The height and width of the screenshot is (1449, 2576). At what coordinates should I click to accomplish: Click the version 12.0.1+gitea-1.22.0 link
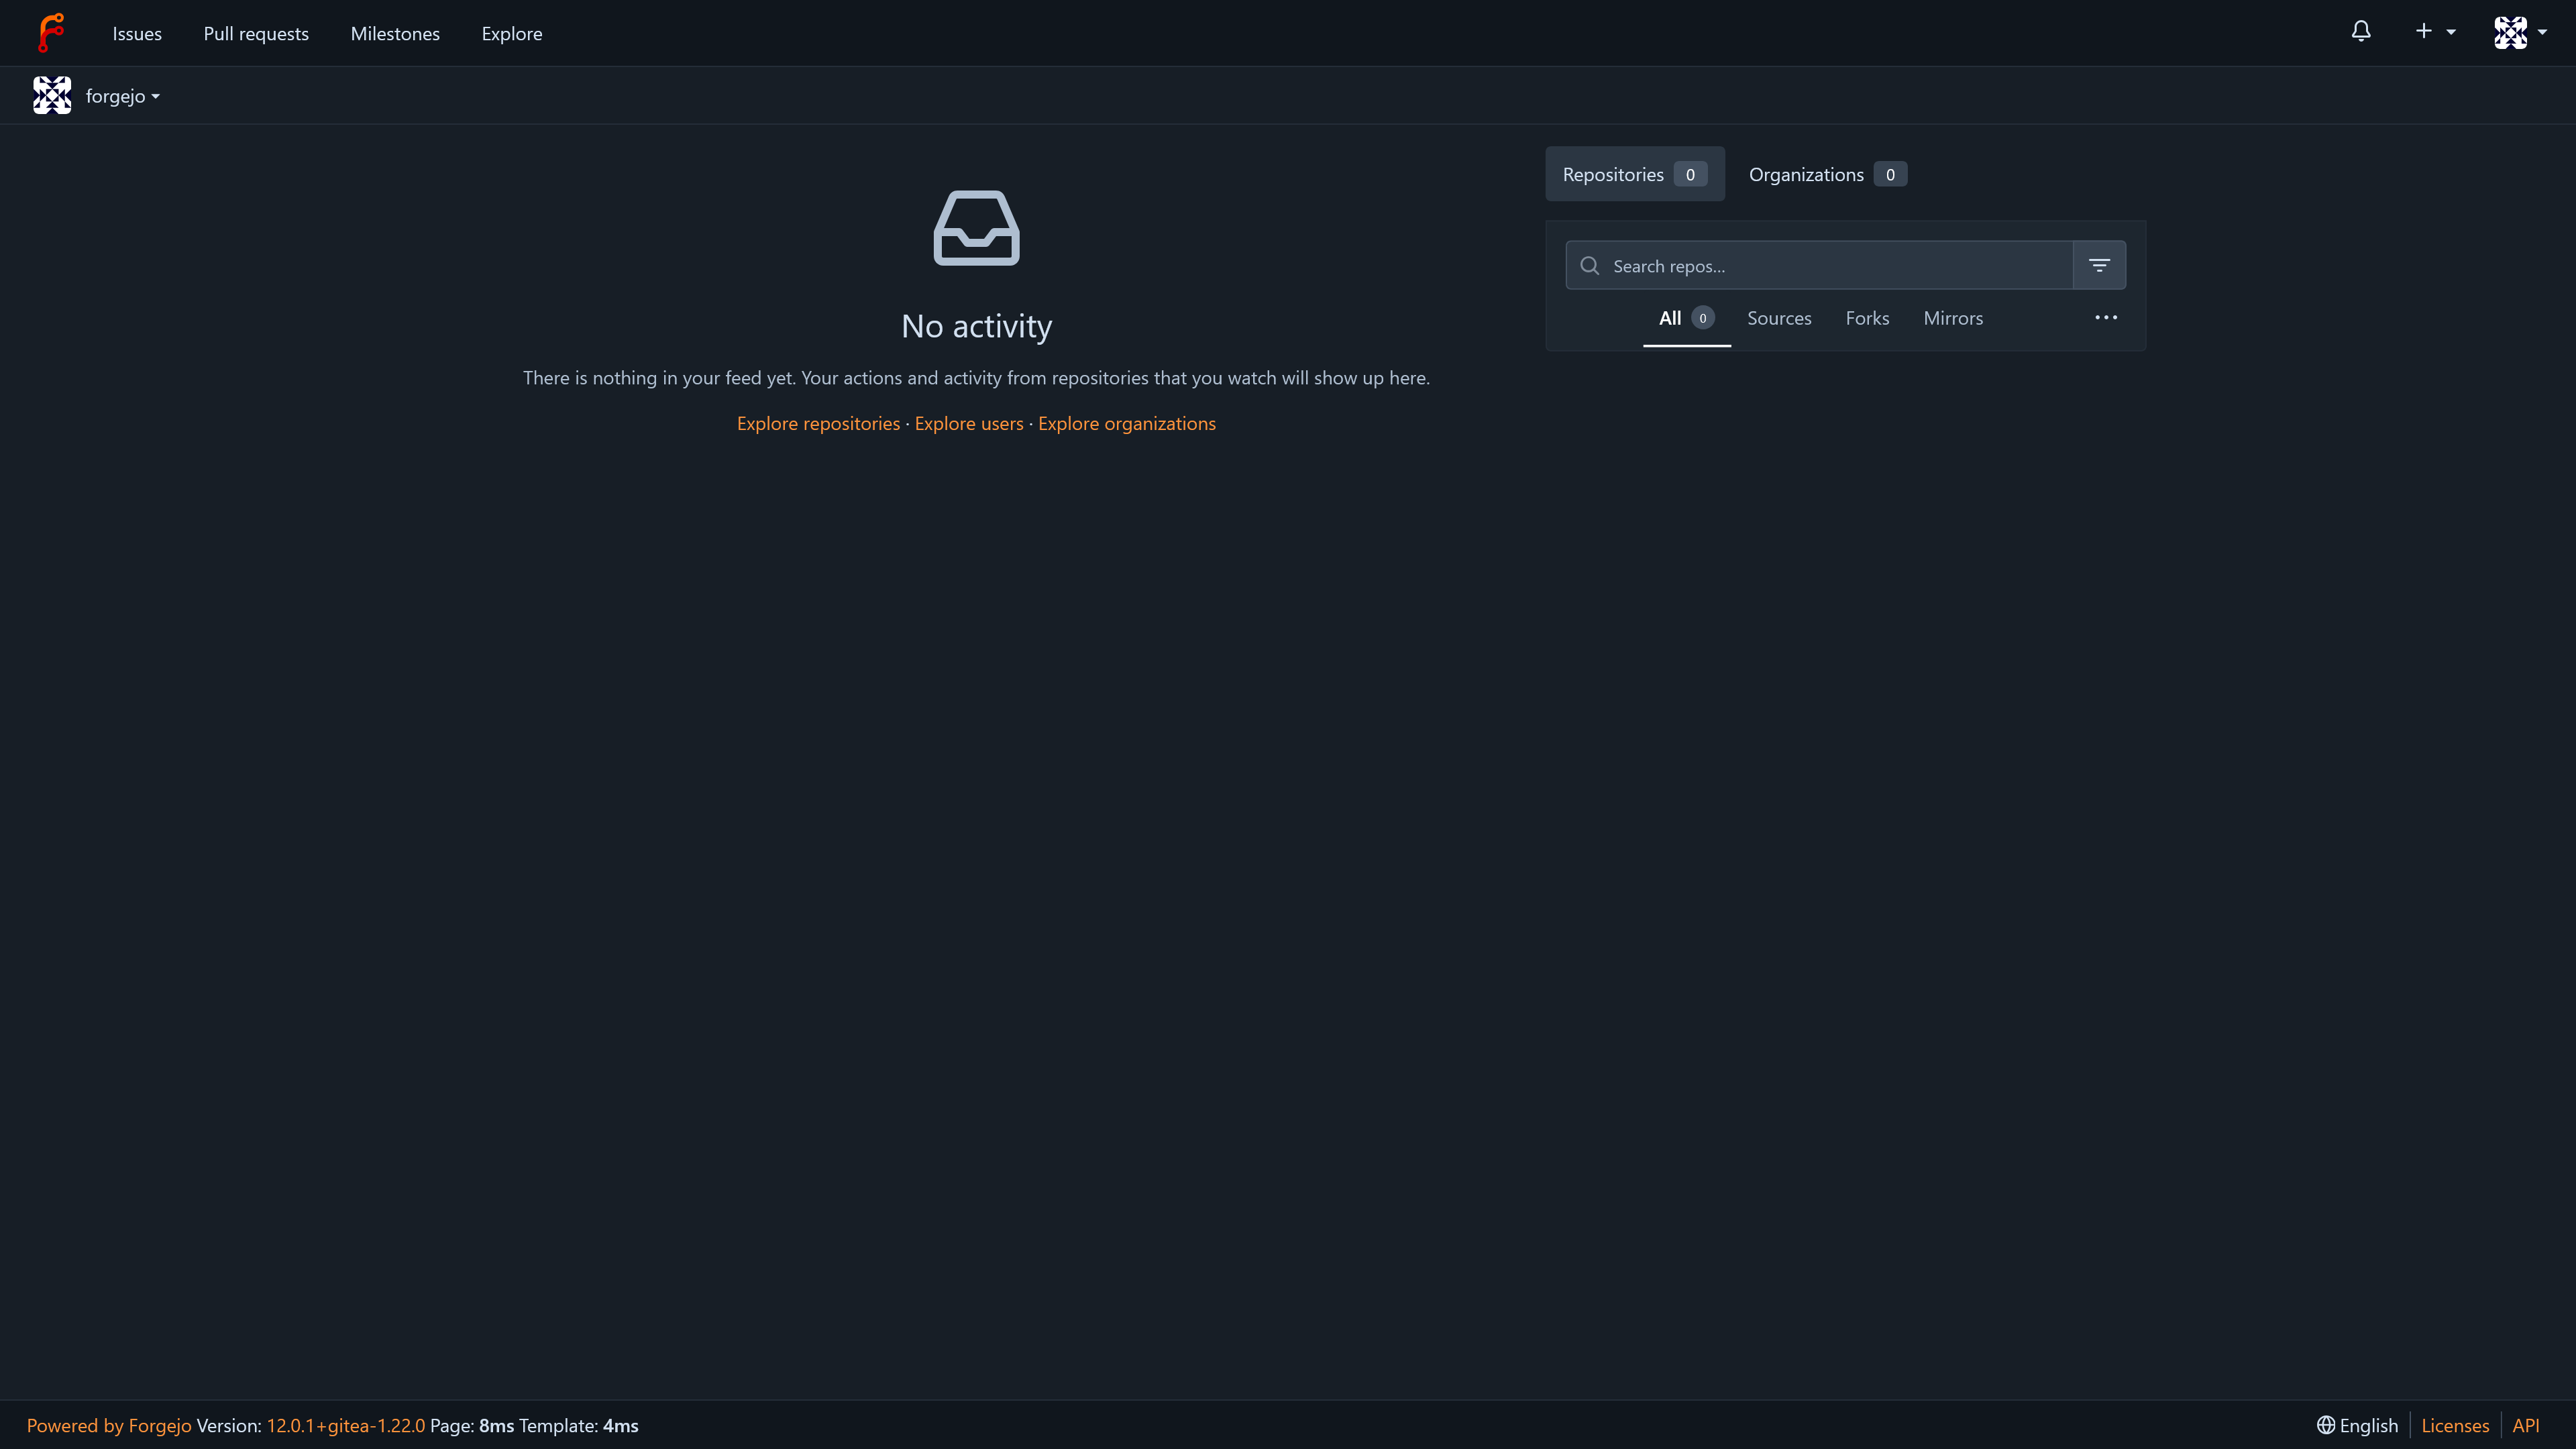346,1425
